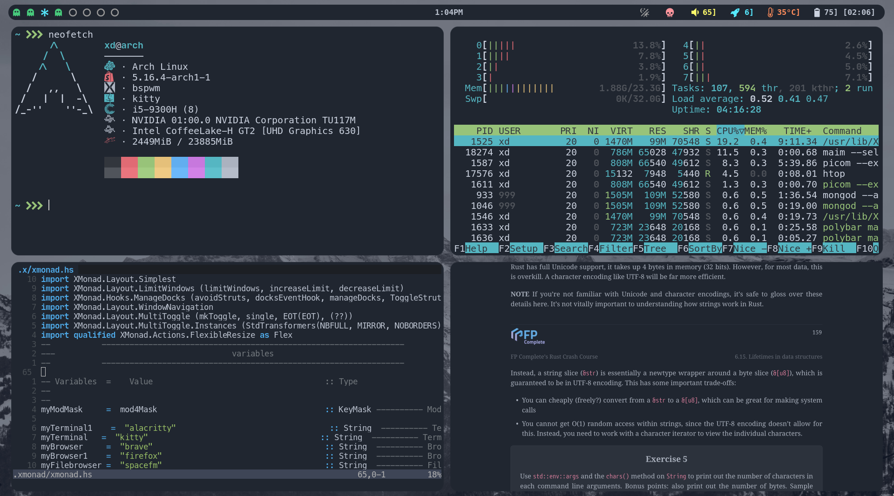Click the rocket icon showing 6

click(x=735, y=13)
